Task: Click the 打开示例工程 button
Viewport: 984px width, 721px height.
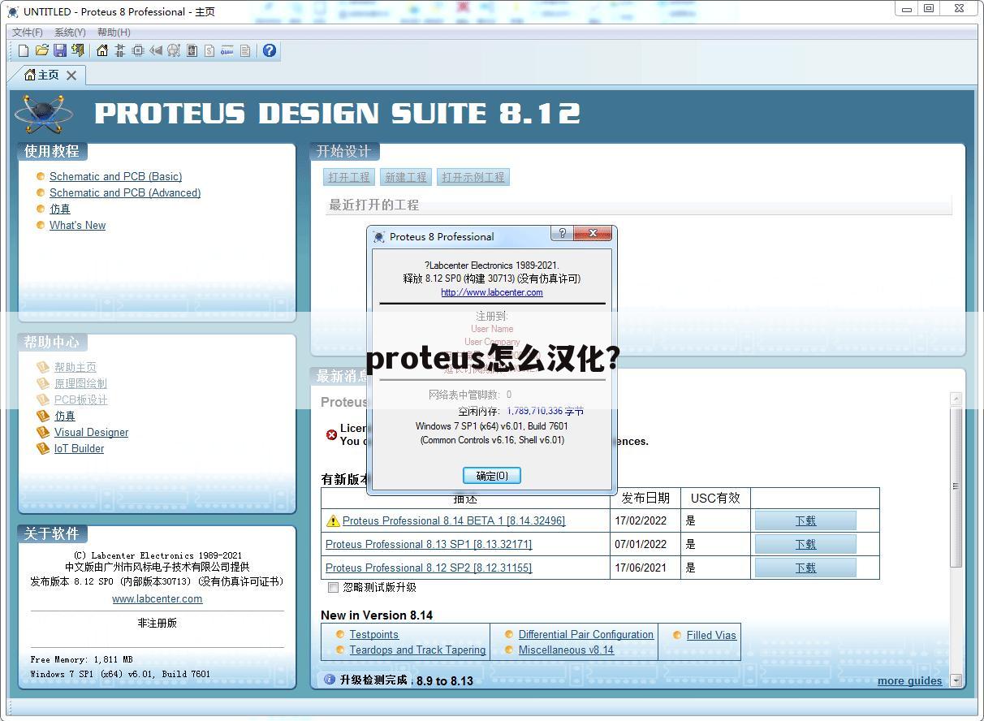Action: tap(473, 177)
